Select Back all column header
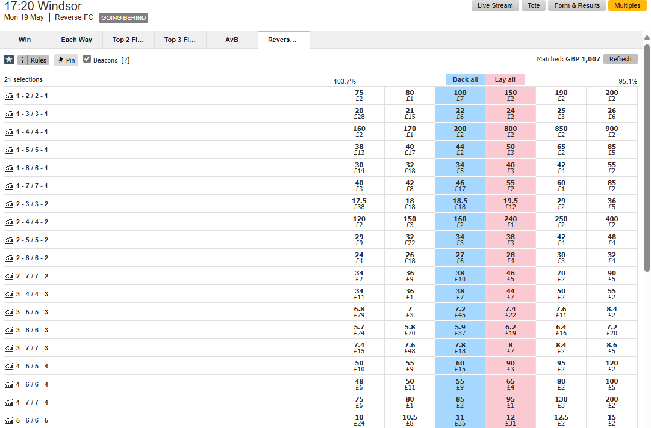The image size is (651, 428). point(465,79)
